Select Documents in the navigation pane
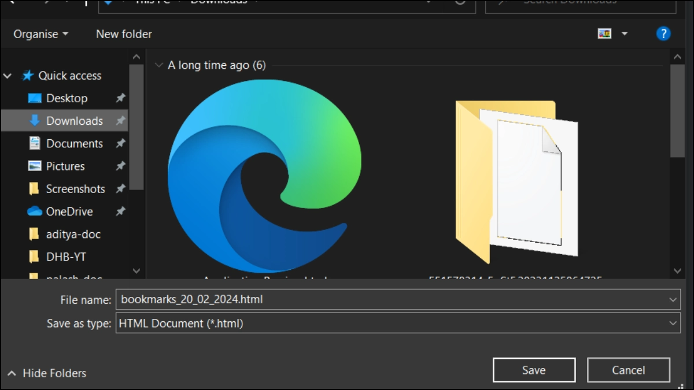This screenshot has width=694, height=390. (x=75, y=143)
